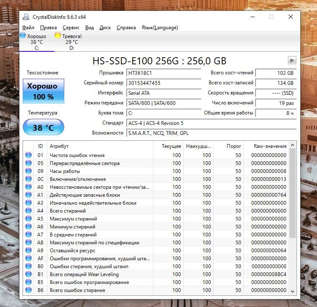This screenshot has width=317, height=307.
Task: Click the CrystalDiskInfo app icon in title bar
Action: click(x=26, y=17)
